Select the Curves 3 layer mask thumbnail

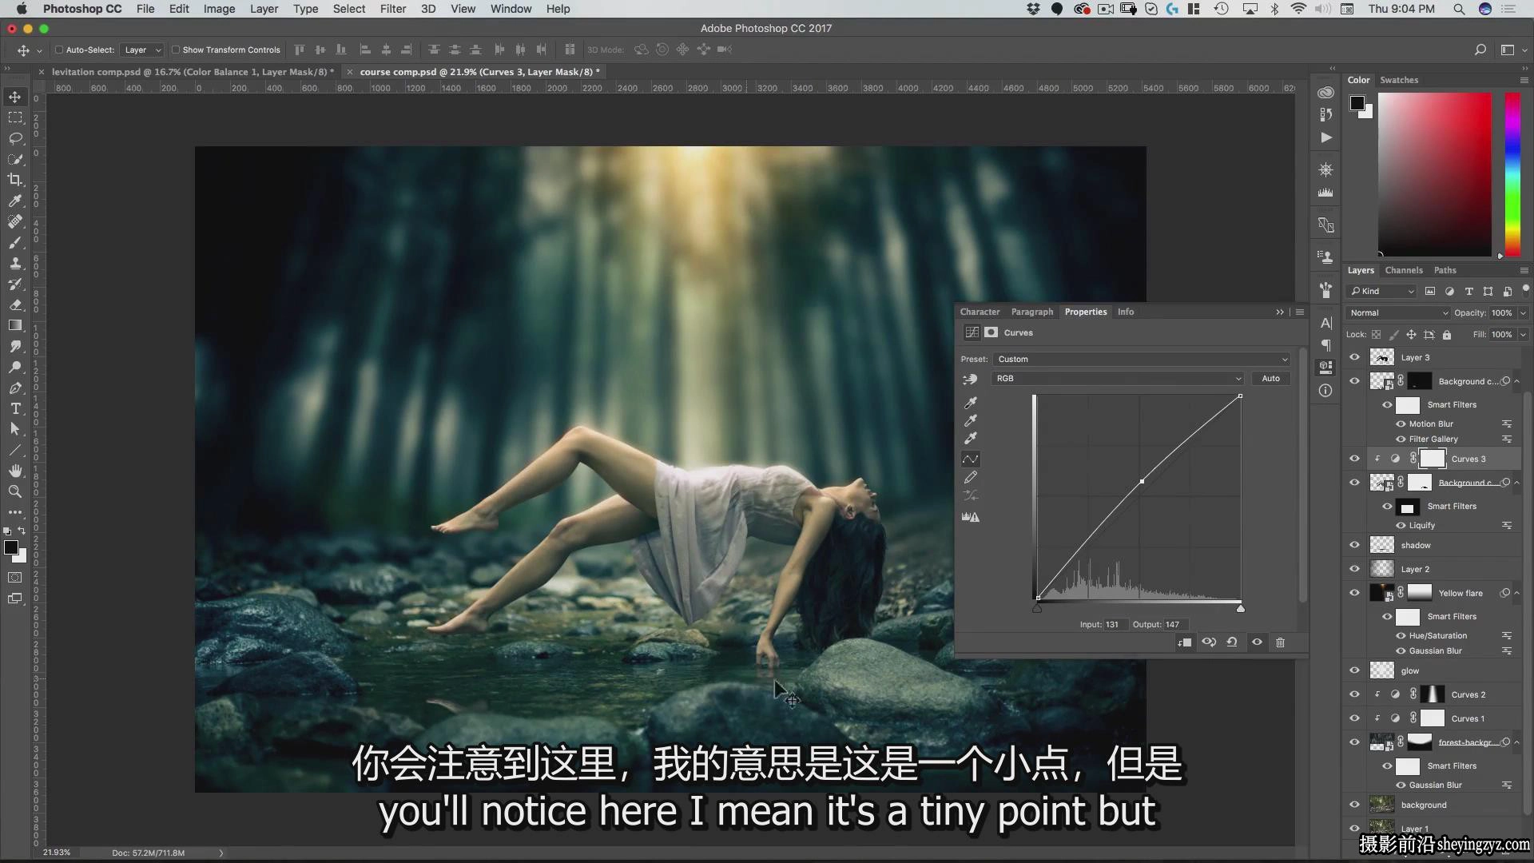(x=1432, y=459)
